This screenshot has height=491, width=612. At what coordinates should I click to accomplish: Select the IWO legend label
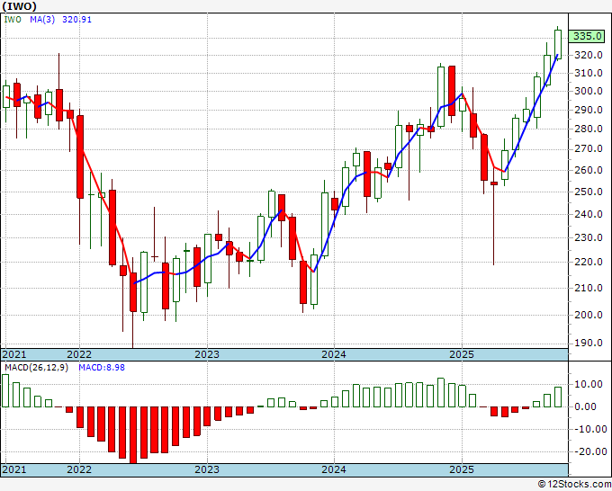click(13, 20)
